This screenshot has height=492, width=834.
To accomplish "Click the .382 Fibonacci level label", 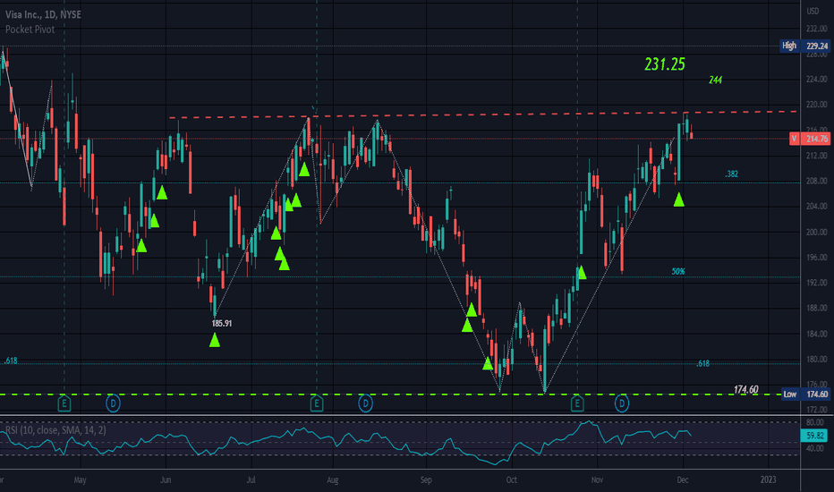I will tap(731, 174).
